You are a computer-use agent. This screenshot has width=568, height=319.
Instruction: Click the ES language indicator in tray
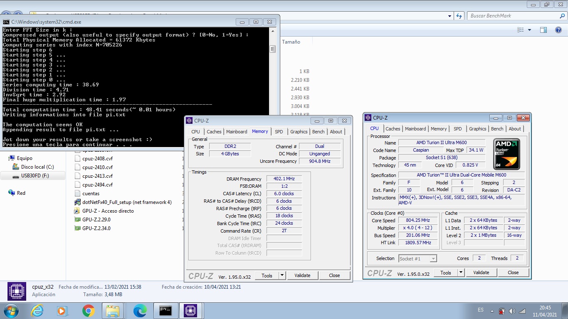coord(481,310)
